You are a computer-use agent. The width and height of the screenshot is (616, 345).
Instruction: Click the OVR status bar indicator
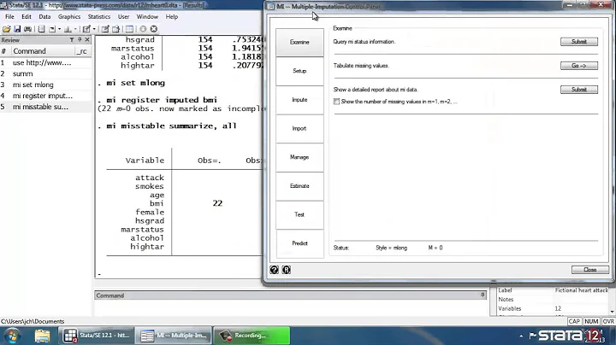point(608,321)
